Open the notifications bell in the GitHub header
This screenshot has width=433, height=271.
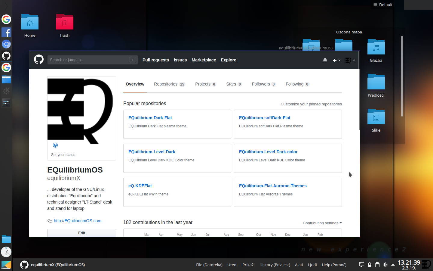[325, 60]
